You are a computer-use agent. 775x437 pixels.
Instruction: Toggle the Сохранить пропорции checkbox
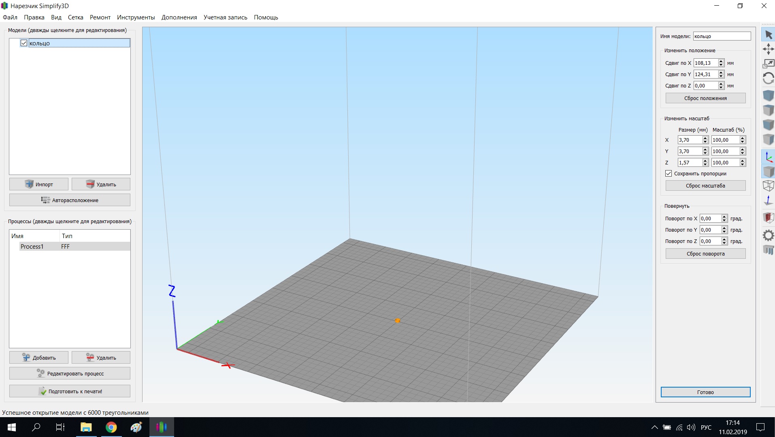coord(669,173)
